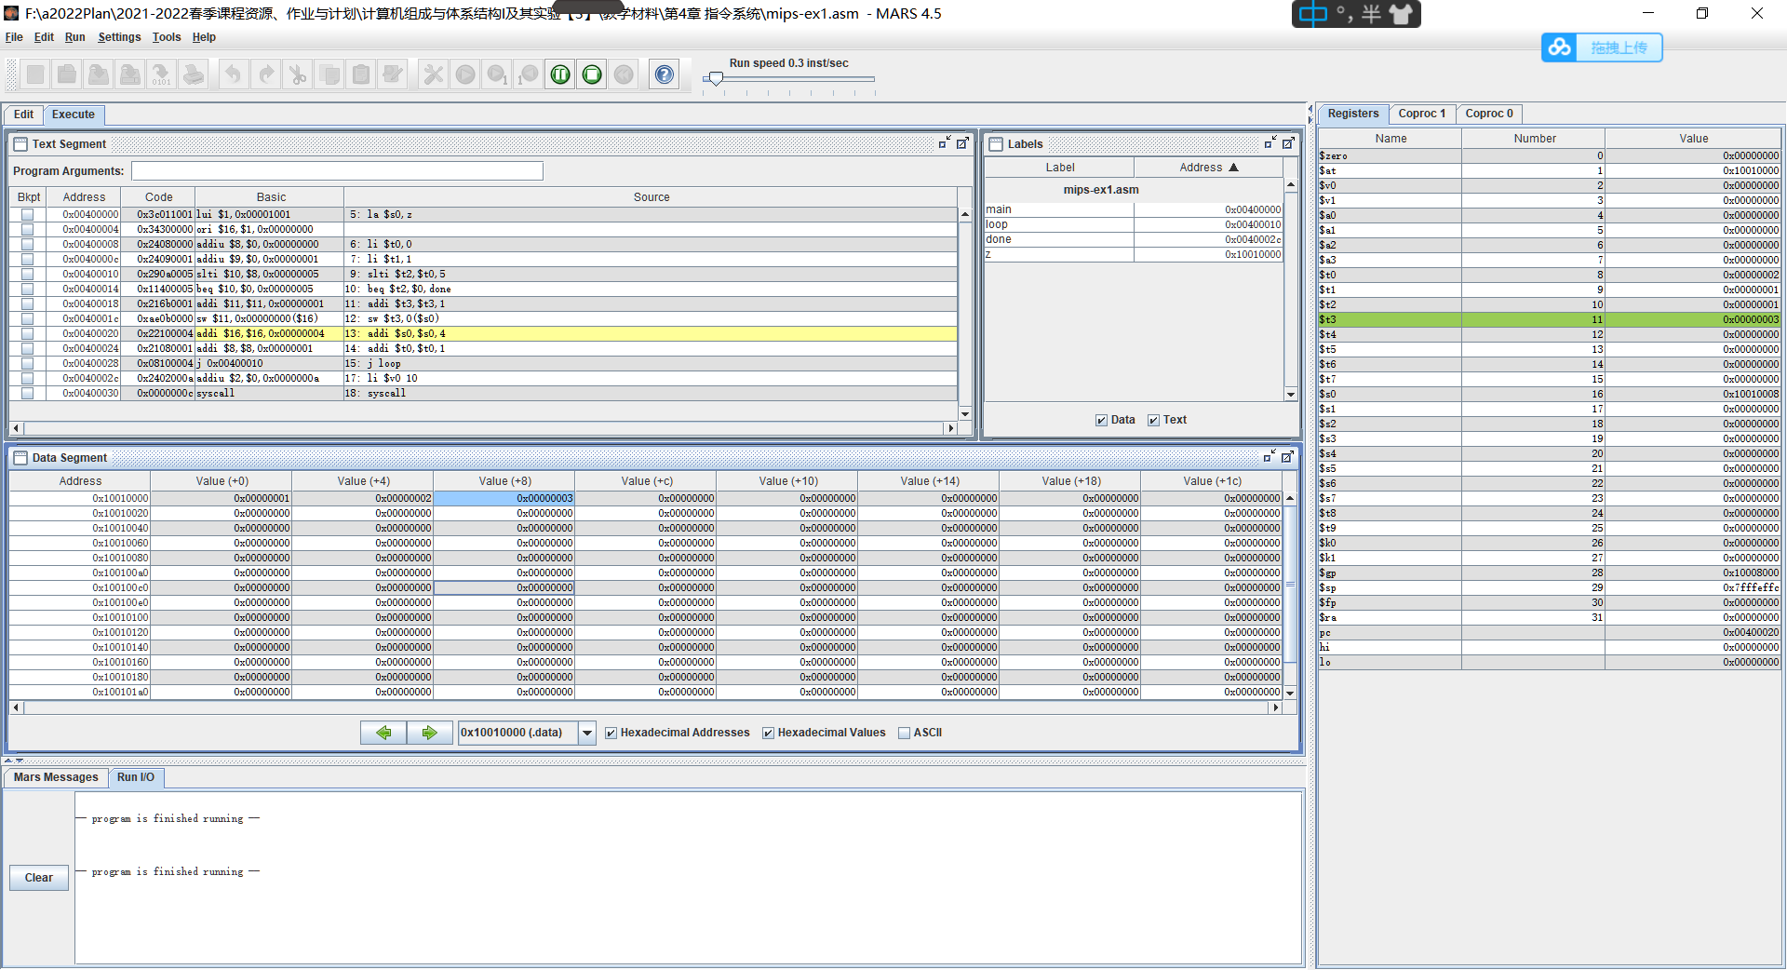Toggle Hexadecimal Addresses checkbox
Screen dimensions: 1787x970
[x=611, y=733]
